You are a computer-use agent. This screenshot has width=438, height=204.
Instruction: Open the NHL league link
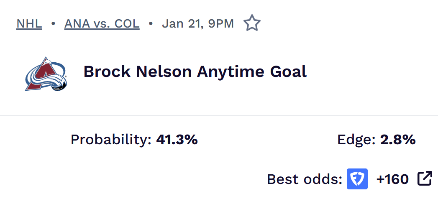(29, 23)
